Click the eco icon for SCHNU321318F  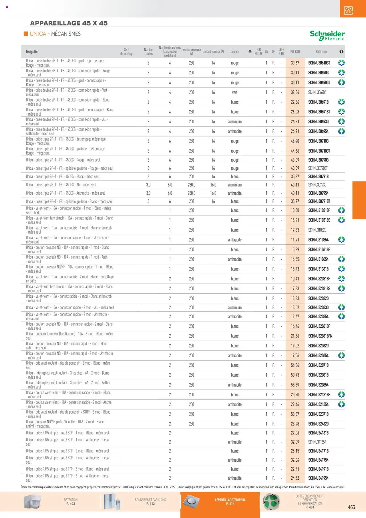coord(341,395)
